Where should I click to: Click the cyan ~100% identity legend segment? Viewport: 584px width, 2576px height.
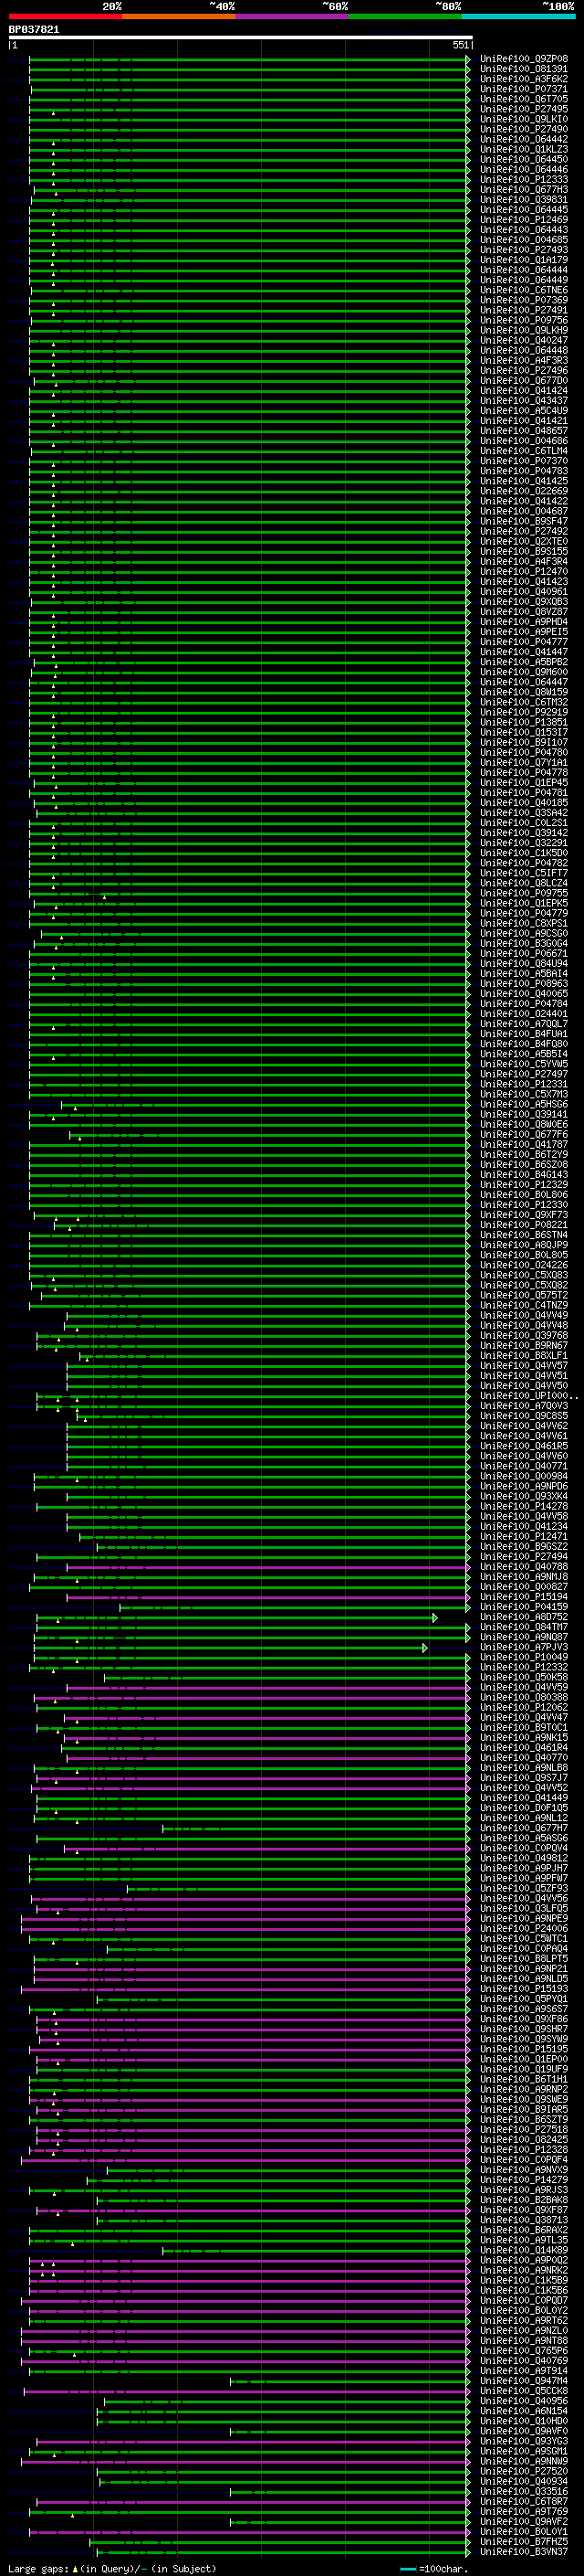[518, 16]
